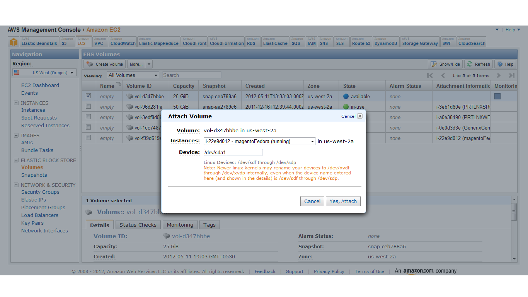Click the Cancel button at dialog bottom

[x=312, y=201]
